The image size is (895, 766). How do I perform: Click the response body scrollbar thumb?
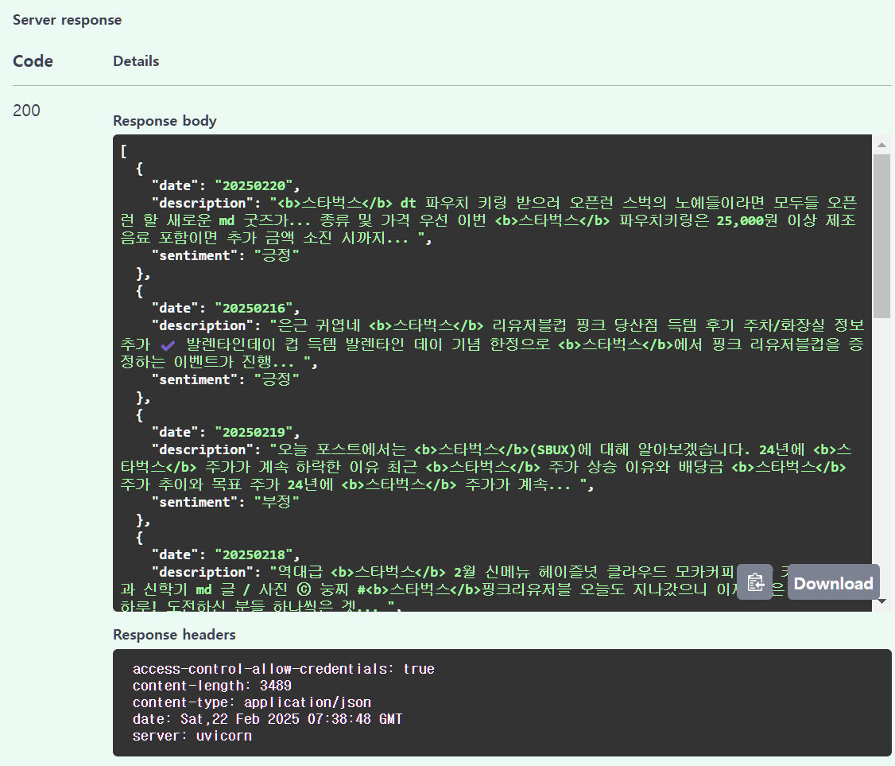coord(881,236)
